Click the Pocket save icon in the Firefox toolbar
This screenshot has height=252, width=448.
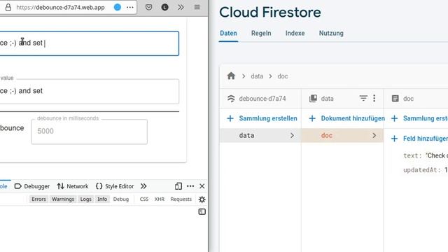148,7
